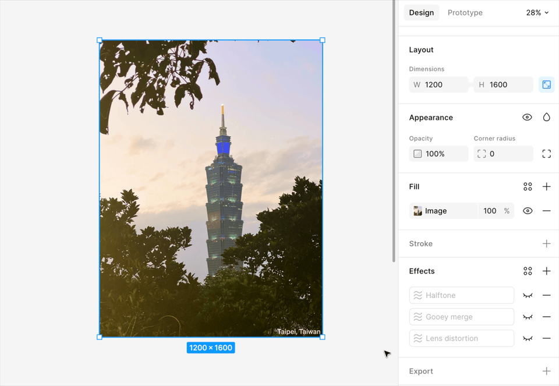559x386 pixels.
Task: Add a stroke with plus icon
Action: click(x=546, y=243)
